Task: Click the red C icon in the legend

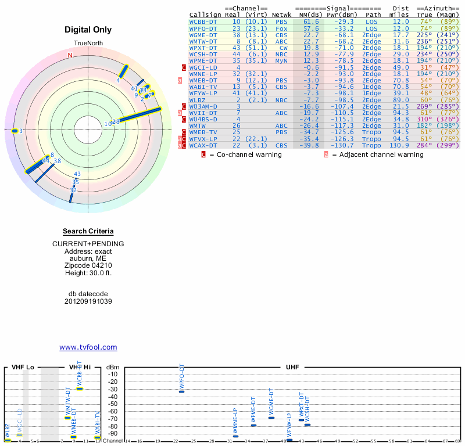Action: point(203,154)
